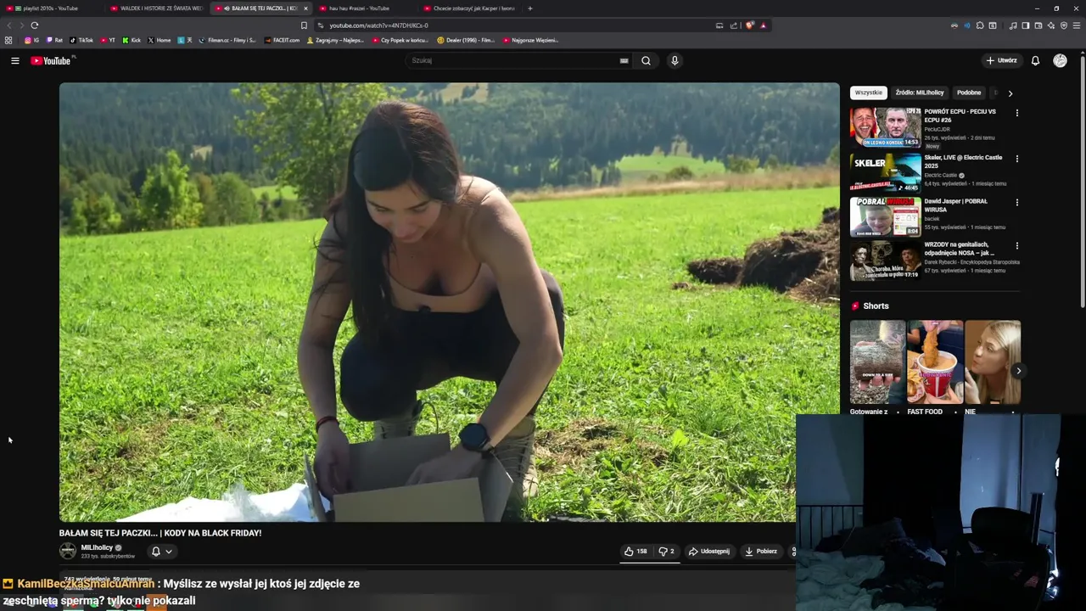The image size is (1086, 611).
Task: Open the WRZODY na genitaliach title
Action: point(960,249)
